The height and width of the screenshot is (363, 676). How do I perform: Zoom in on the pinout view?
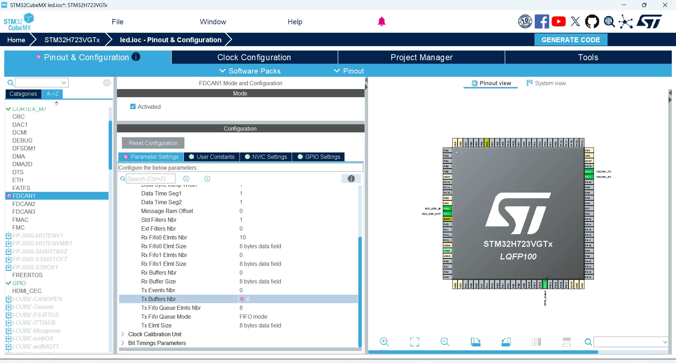pyautogui.click(x=384, y=342)
